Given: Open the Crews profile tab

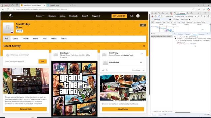Looking at the screenshot, I should point(36,39).
